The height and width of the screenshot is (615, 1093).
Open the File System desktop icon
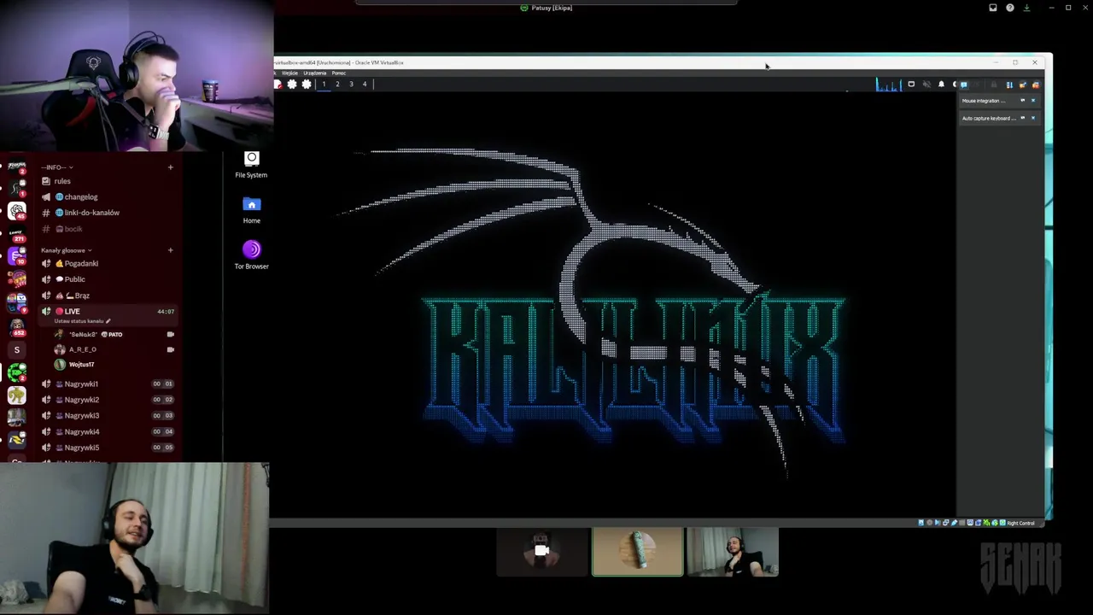pyautogui.click(x=251, y=165)
